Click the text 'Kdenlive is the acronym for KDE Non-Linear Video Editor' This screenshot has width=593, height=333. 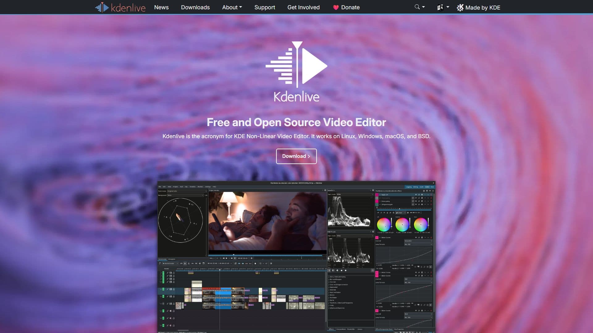pyautogui.click(x=236, y=136)
